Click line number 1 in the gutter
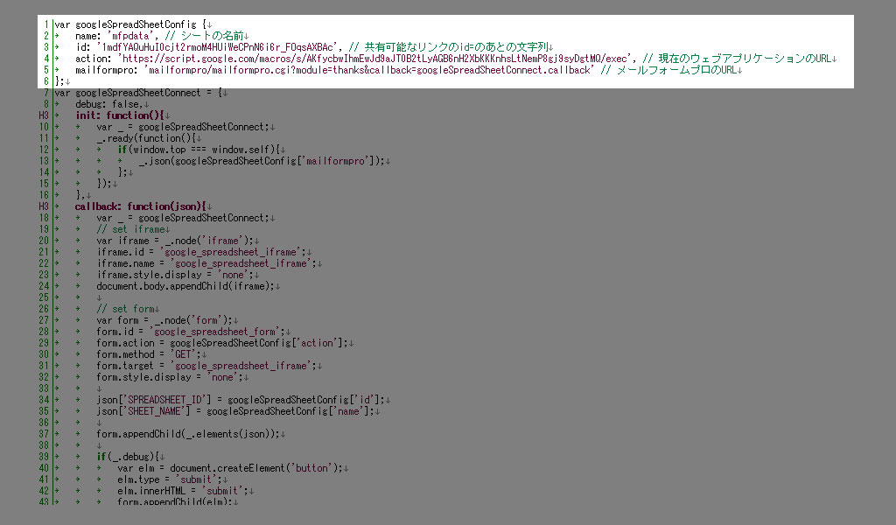 (45, 24)
